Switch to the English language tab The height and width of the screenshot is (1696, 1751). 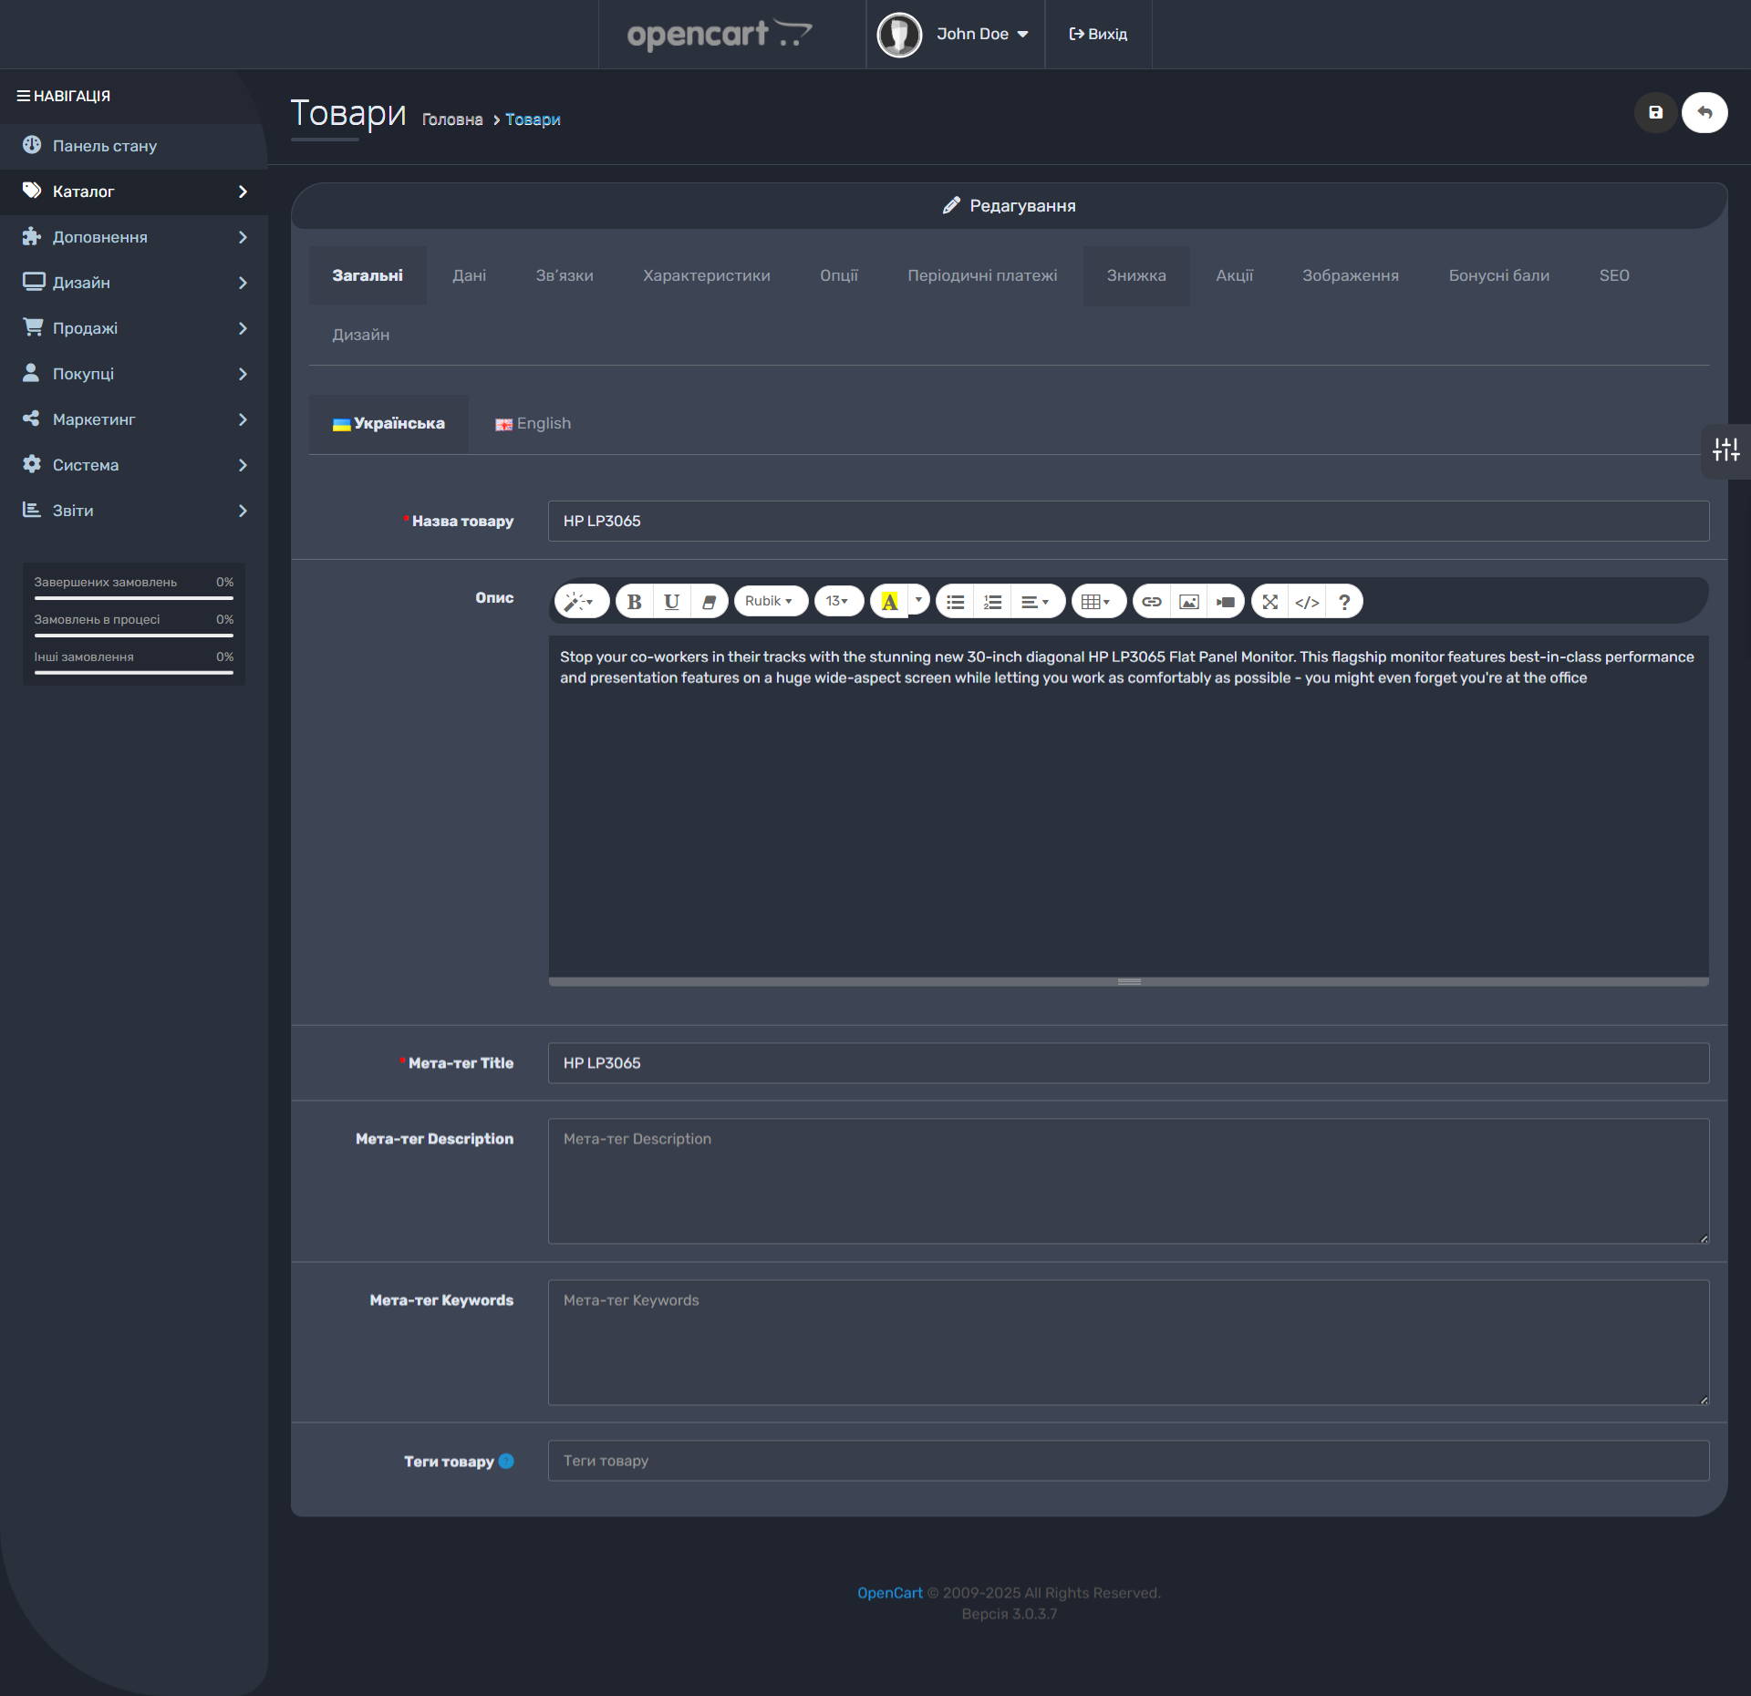click(534, 424)
